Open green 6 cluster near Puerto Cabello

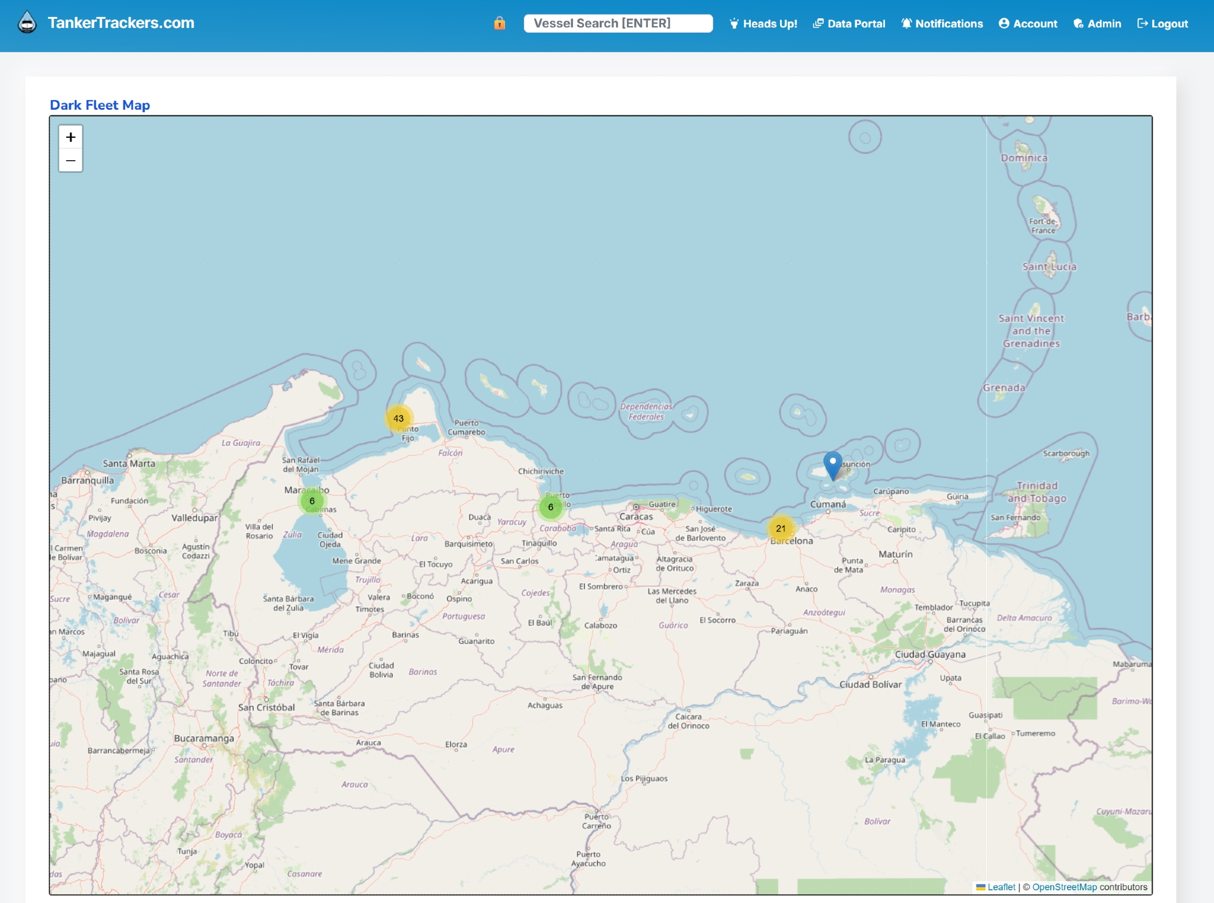coord(551,507)
